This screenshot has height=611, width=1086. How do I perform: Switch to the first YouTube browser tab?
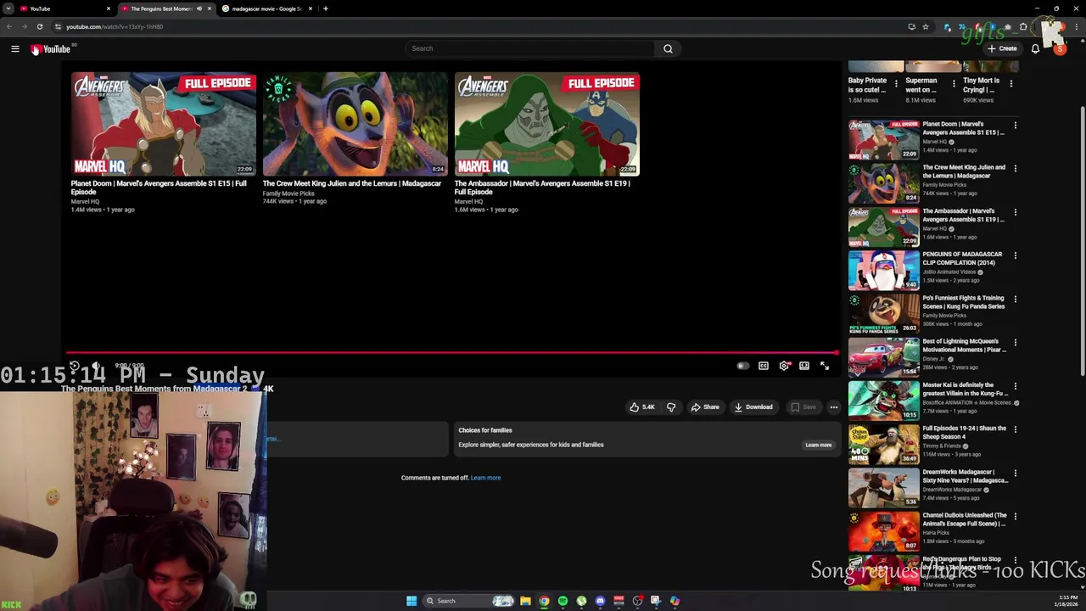coord(64,8)
